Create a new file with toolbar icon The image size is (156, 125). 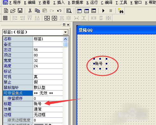[x=6, y=11]
